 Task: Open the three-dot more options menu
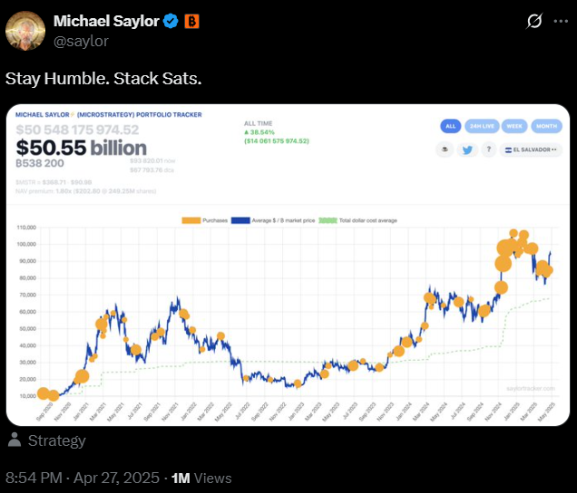[x=561, y=22]
